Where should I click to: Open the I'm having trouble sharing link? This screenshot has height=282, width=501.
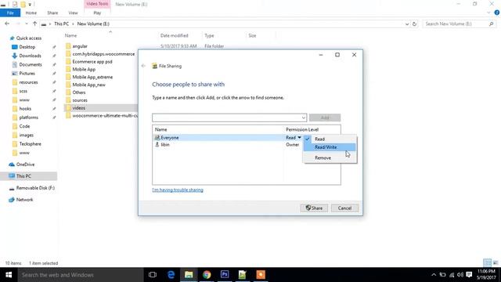pos(178,190)
